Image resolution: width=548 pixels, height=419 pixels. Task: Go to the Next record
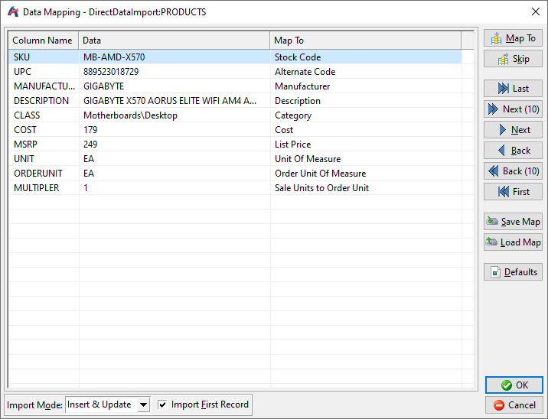[513, 130]
